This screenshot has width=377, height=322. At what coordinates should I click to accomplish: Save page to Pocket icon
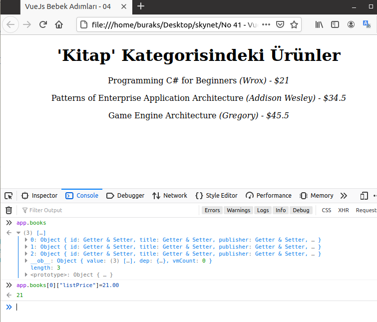point(280,24)
